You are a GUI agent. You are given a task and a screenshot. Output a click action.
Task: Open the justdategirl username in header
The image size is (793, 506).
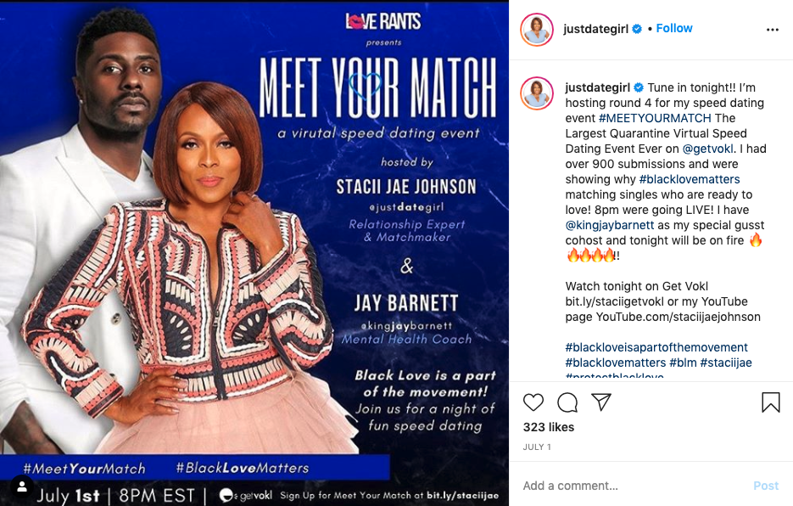click(595, 29)
